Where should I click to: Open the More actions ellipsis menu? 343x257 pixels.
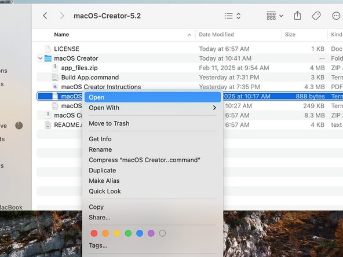[x=336, y=16]
